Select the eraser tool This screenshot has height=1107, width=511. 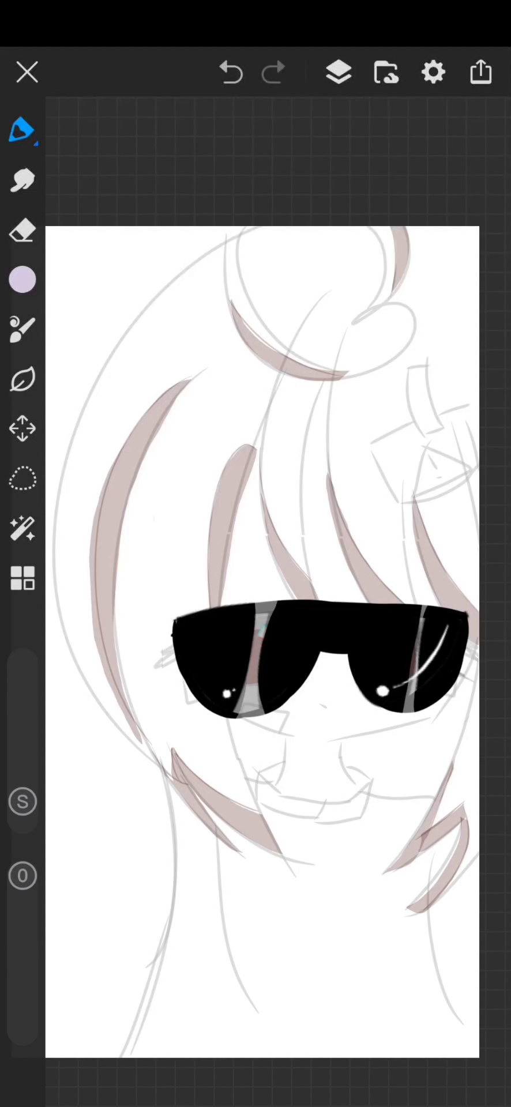pos(22,231)
